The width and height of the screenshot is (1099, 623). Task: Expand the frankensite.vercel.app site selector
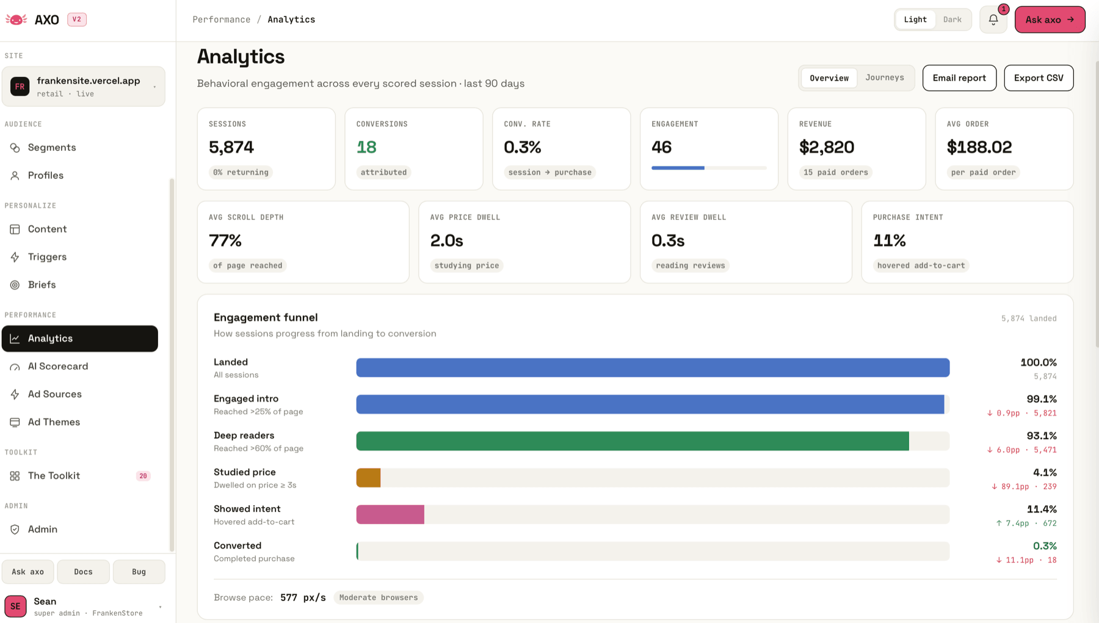point(84,87)
